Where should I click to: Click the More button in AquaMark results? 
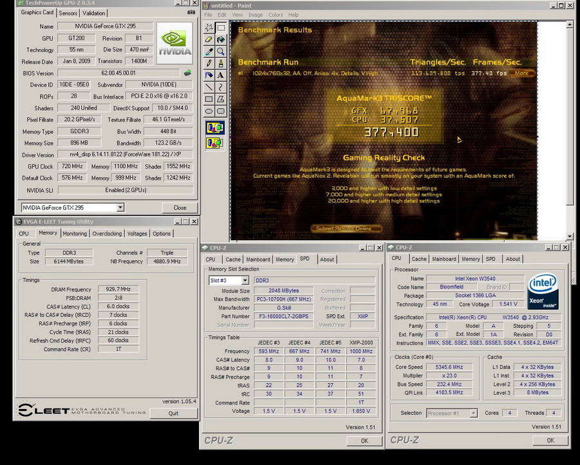pos(521,73)
